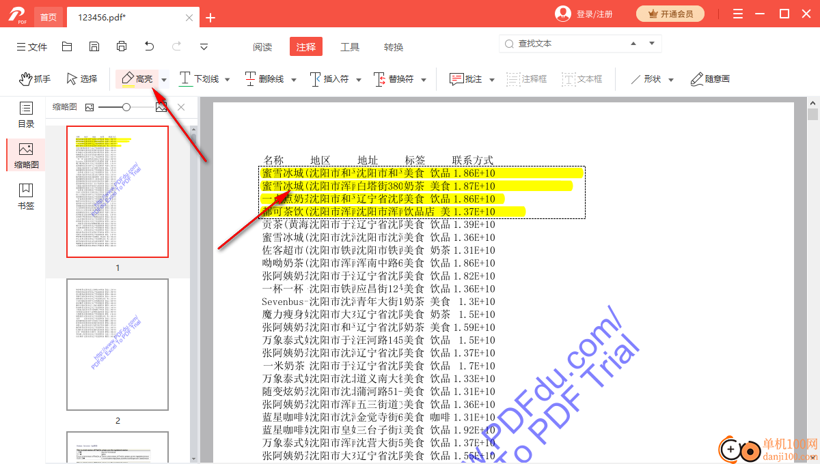The height and width of the screenshot is (464, 820).
Task: Select the 随意画 freehand drawing tool
Action: pyautogui.click(x=710, y=79)
